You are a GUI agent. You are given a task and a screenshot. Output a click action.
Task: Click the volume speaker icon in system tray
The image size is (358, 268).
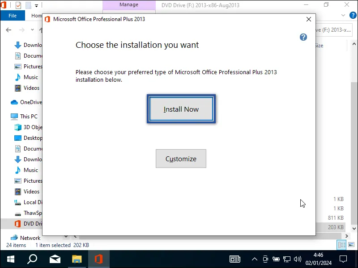[297, 259]
